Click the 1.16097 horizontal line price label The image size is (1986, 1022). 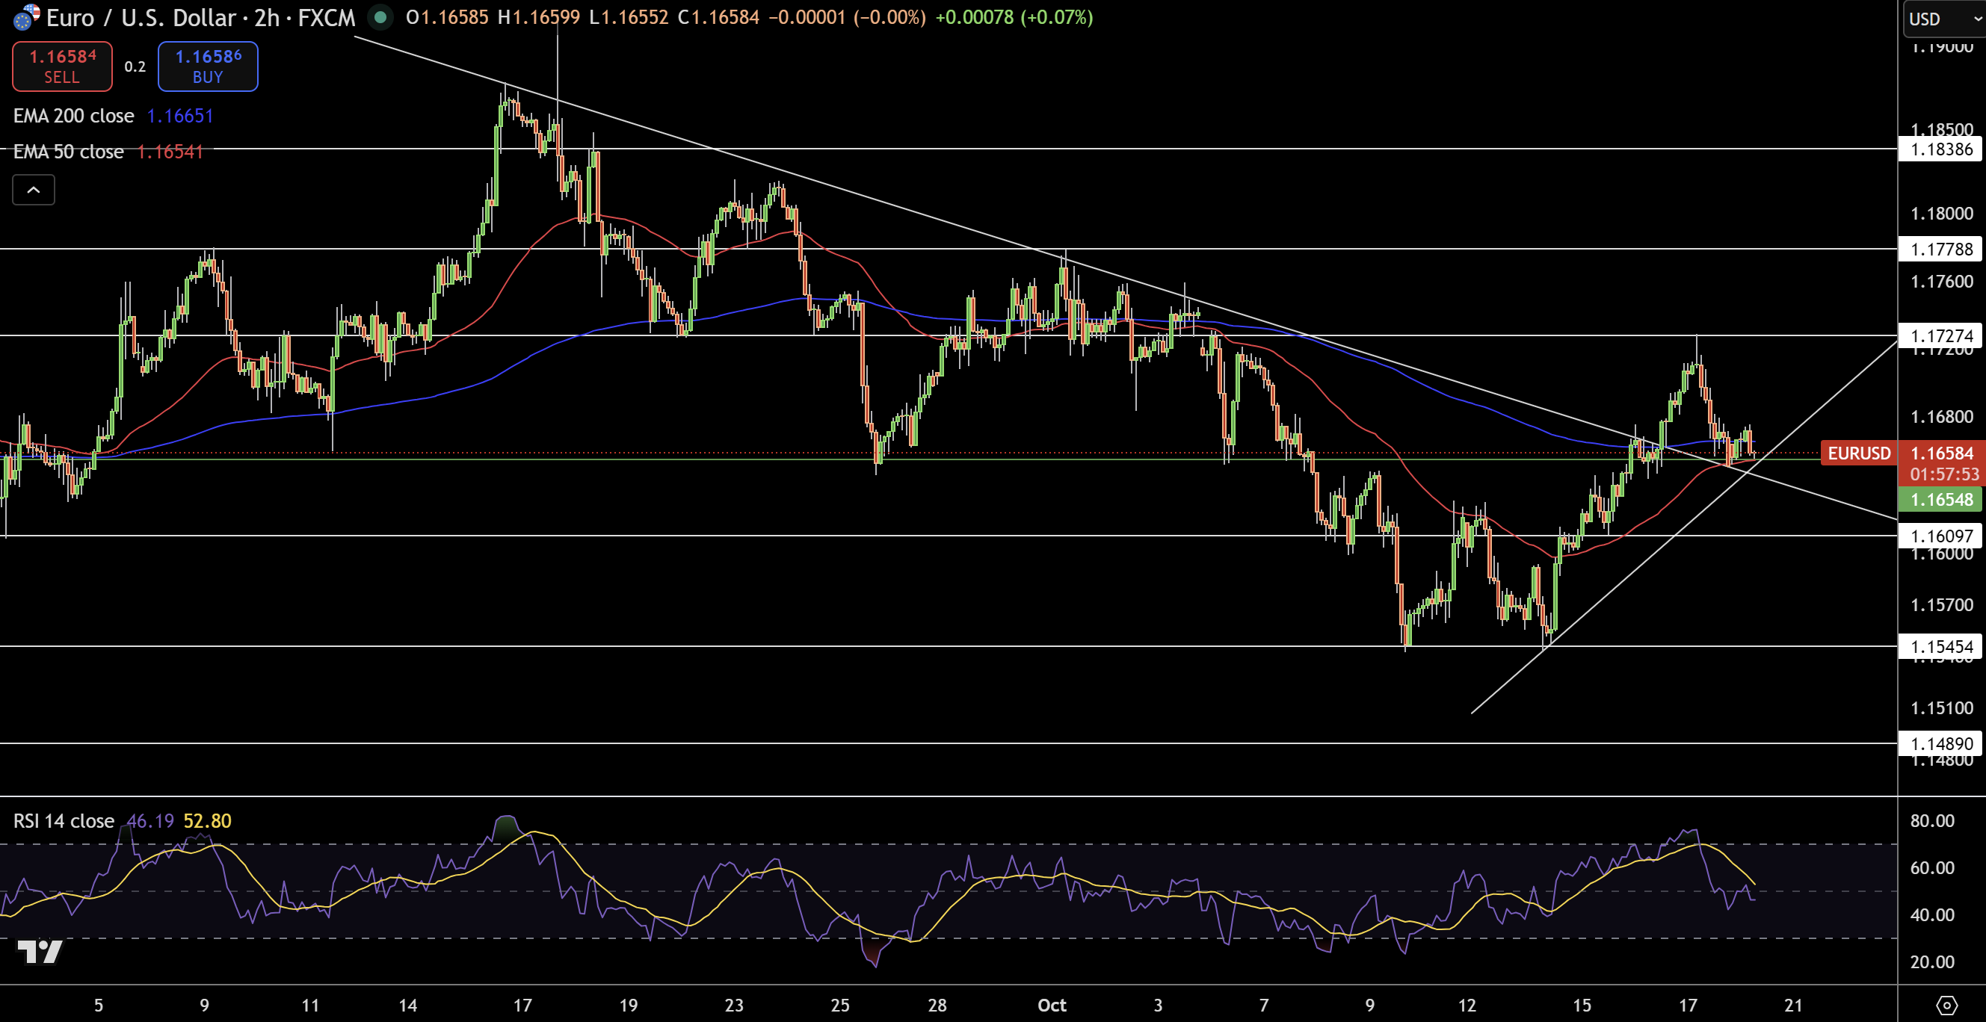click(1941, 536)
